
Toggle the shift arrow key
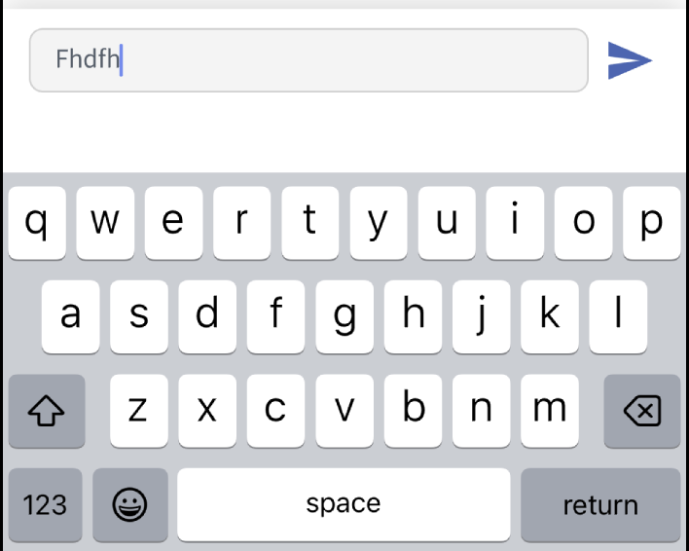[47, 411]
